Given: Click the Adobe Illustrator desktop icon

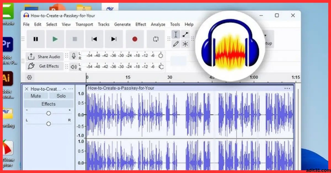Looking at the screenshot, I should pyautogui.click(x=7, y=79).
